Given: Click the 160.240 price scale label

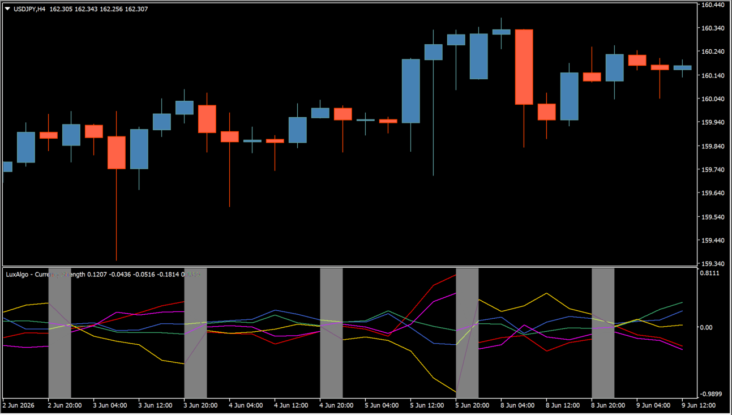Looking at the screenshot, I should (713, 52).
